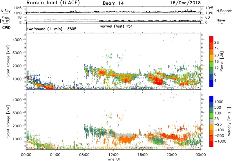
Task: Pick the 500 to 1000 Velocity swatch
Action: point(211,105)
